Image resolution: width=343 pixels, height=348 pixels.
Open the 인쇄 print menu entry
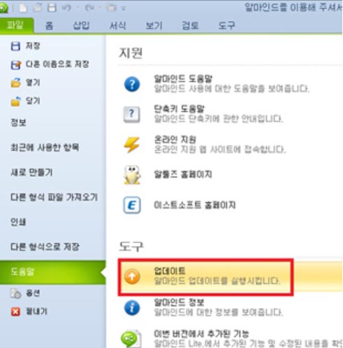coord(18,222)
